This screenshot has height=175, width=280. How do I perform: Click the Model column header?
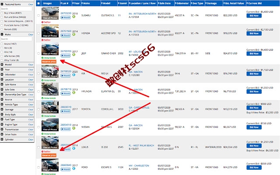[x=109, y=3]
